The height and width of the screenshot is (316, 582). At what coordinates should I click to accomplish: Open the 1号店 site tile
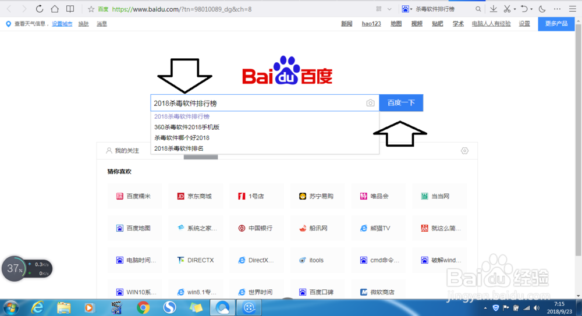tap(256, 196)
